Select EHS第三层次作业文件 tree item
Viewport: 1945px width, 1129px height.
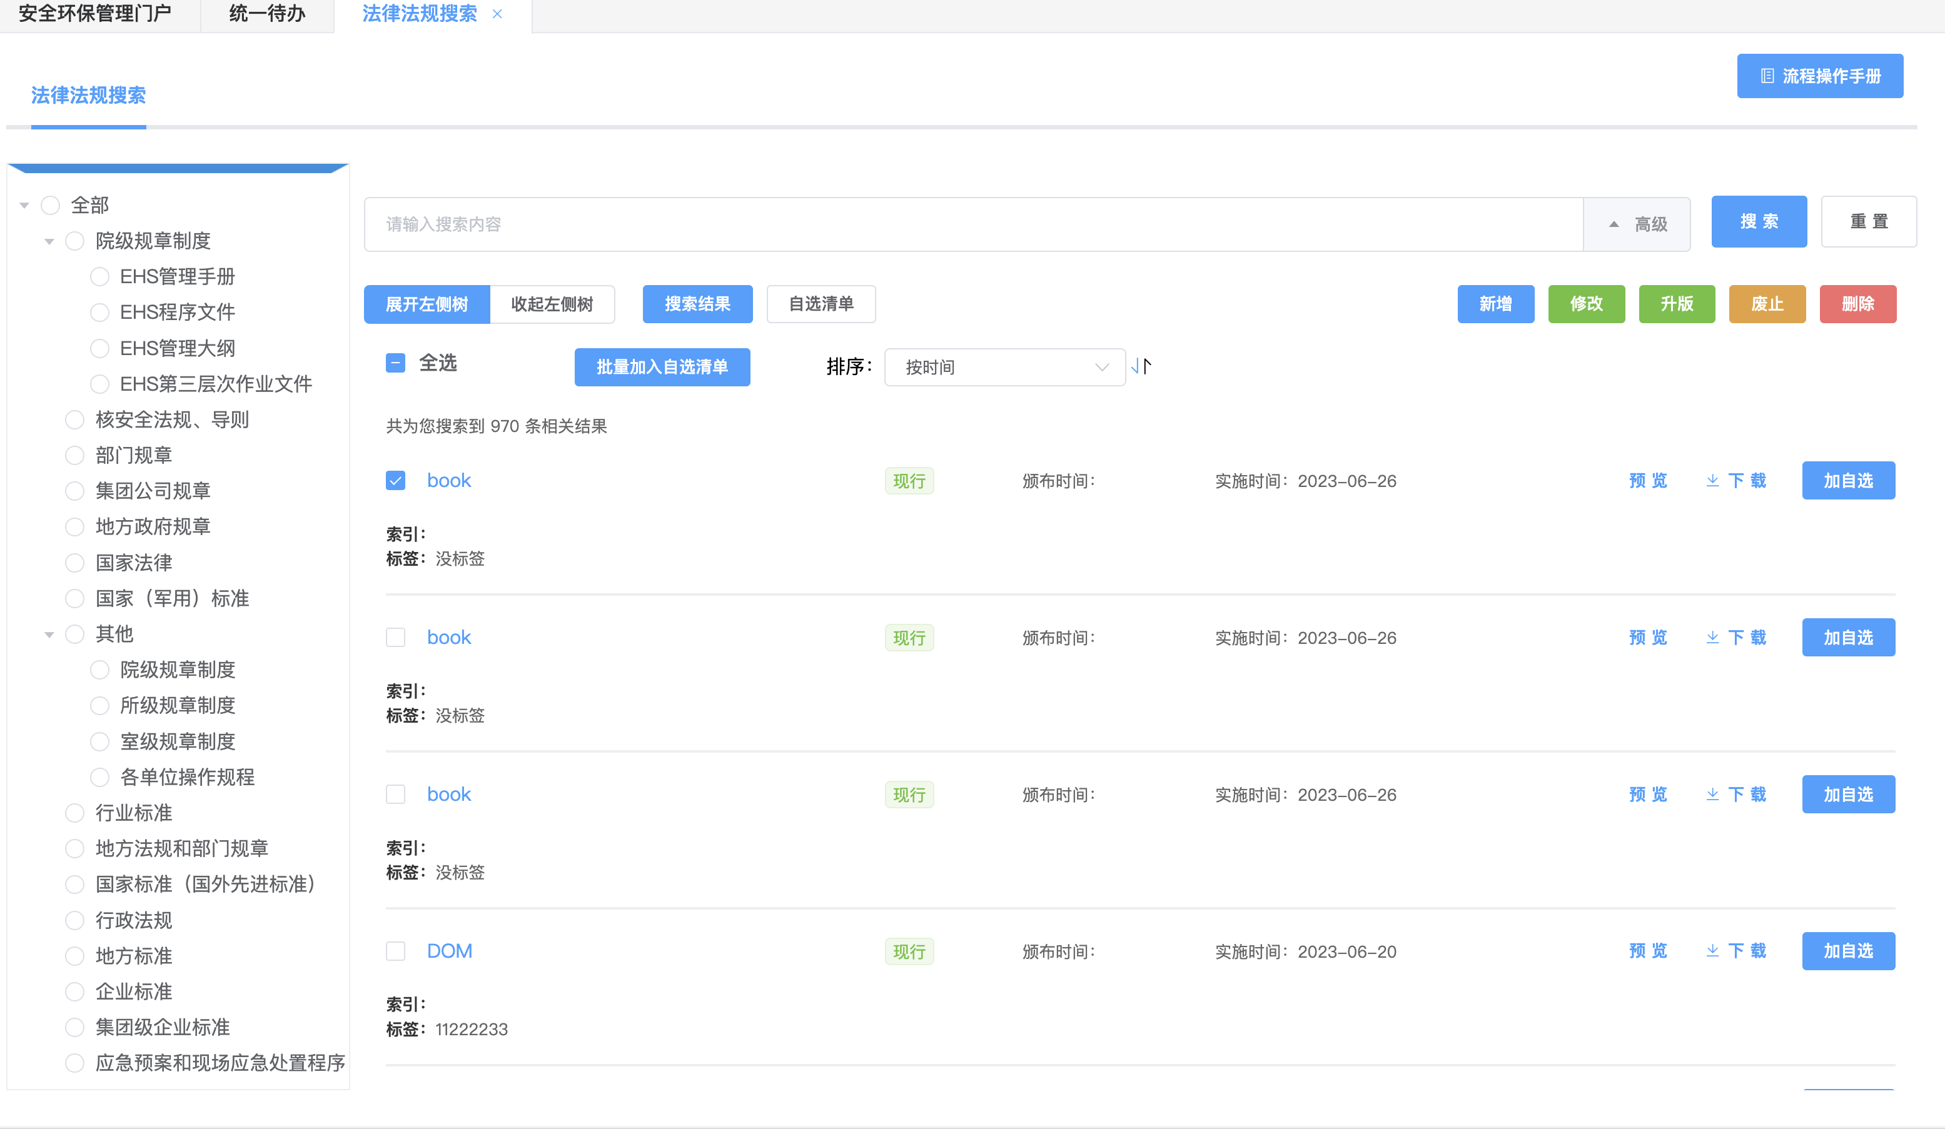tap(216, 384)
